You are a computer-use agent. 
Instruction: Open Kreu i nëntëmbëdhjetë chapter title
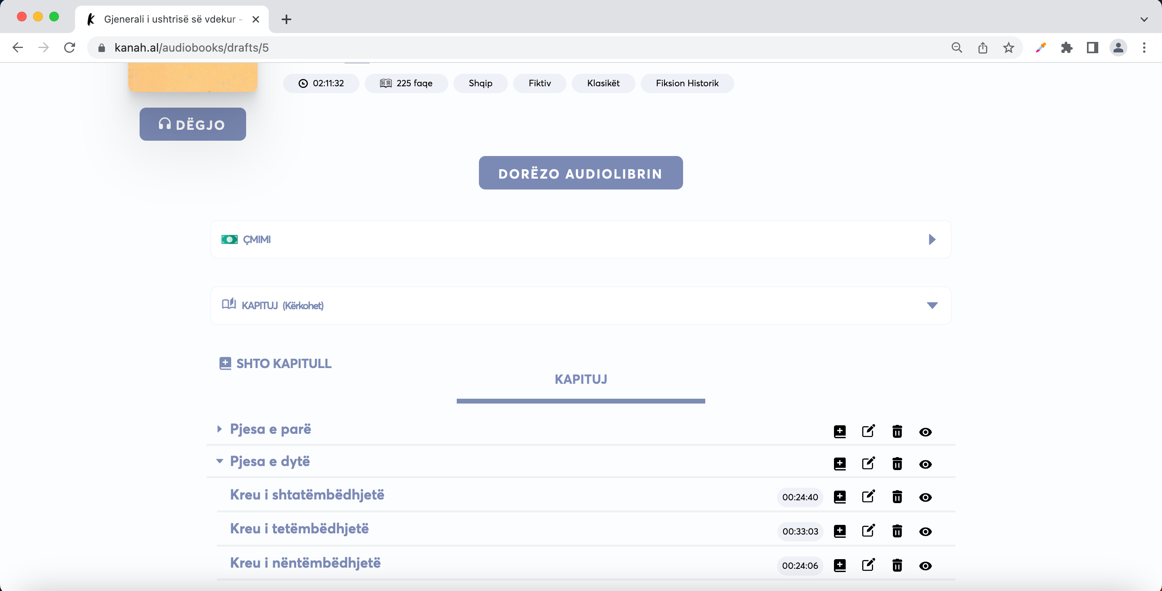[x=305, y=563]
